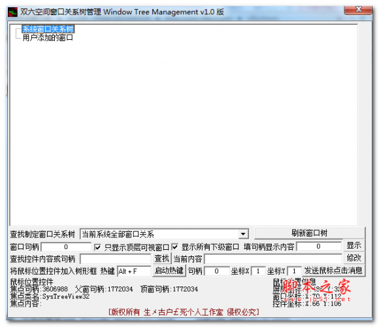Click the 热键 Alt + F field
This screenshot has width=379, height=327.
tap(134, 271)
